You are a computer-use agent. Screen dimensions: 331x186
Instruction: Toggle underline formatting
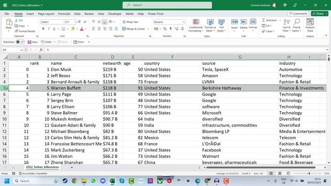[x=54, y=29]
